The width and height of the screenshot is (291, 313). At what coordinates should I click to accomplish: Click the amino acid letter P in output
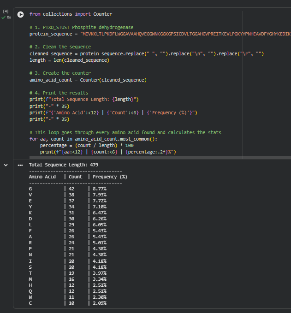[x=30, y=249]
